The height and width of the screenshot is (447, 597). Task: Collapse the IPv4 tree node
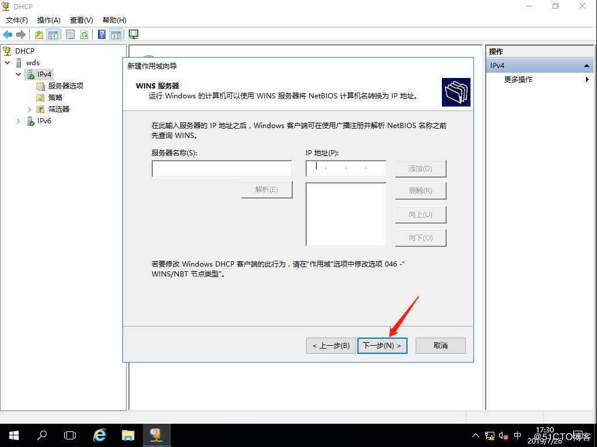[18, 74]
